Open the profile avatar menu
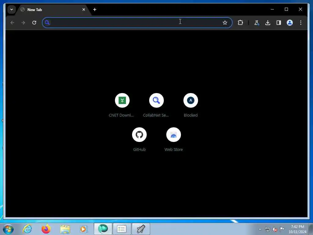Screen dimensions: 313x235 [290, 23]
